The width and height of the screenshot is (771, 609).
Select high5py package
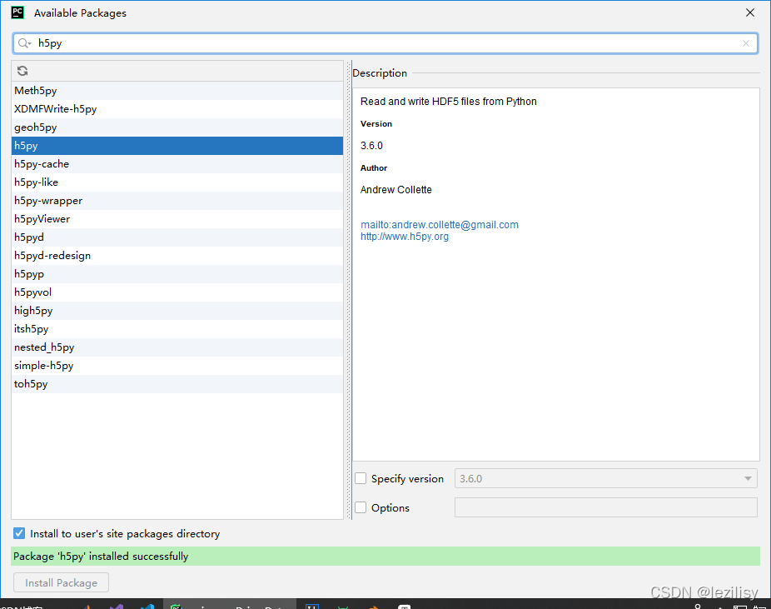coord(177,311)
